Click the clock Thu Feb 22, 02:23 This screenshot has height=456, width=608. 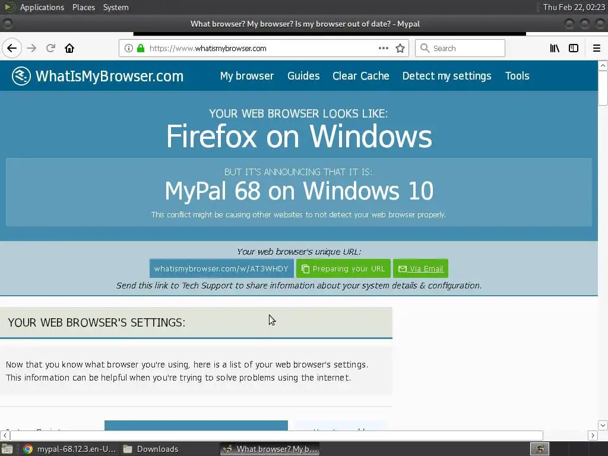click(574, 7)
